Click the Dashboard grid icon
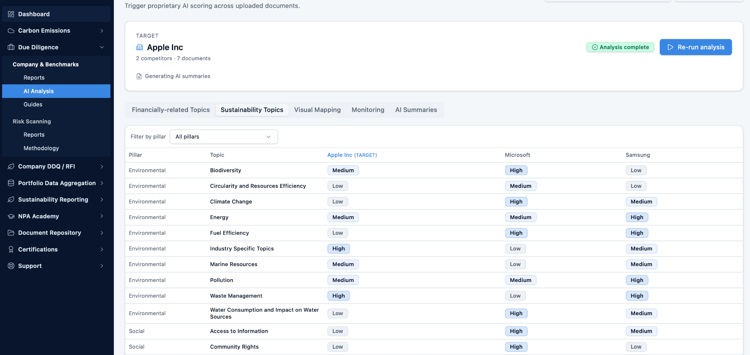 [11, 14]
